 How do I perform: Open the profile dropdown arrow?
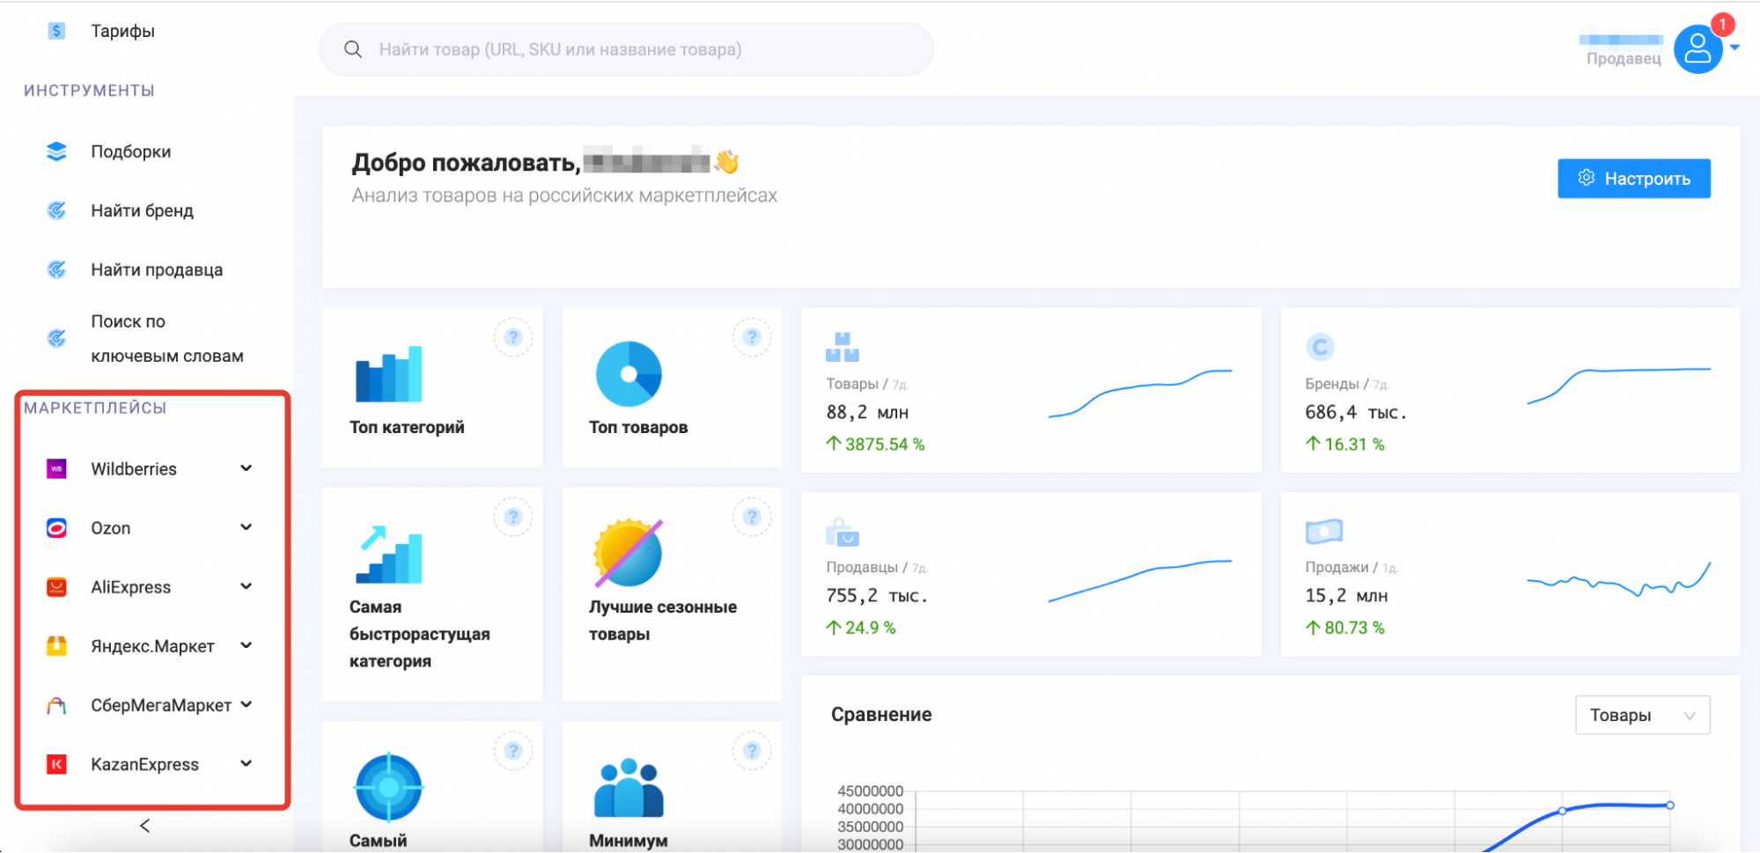1734,48
